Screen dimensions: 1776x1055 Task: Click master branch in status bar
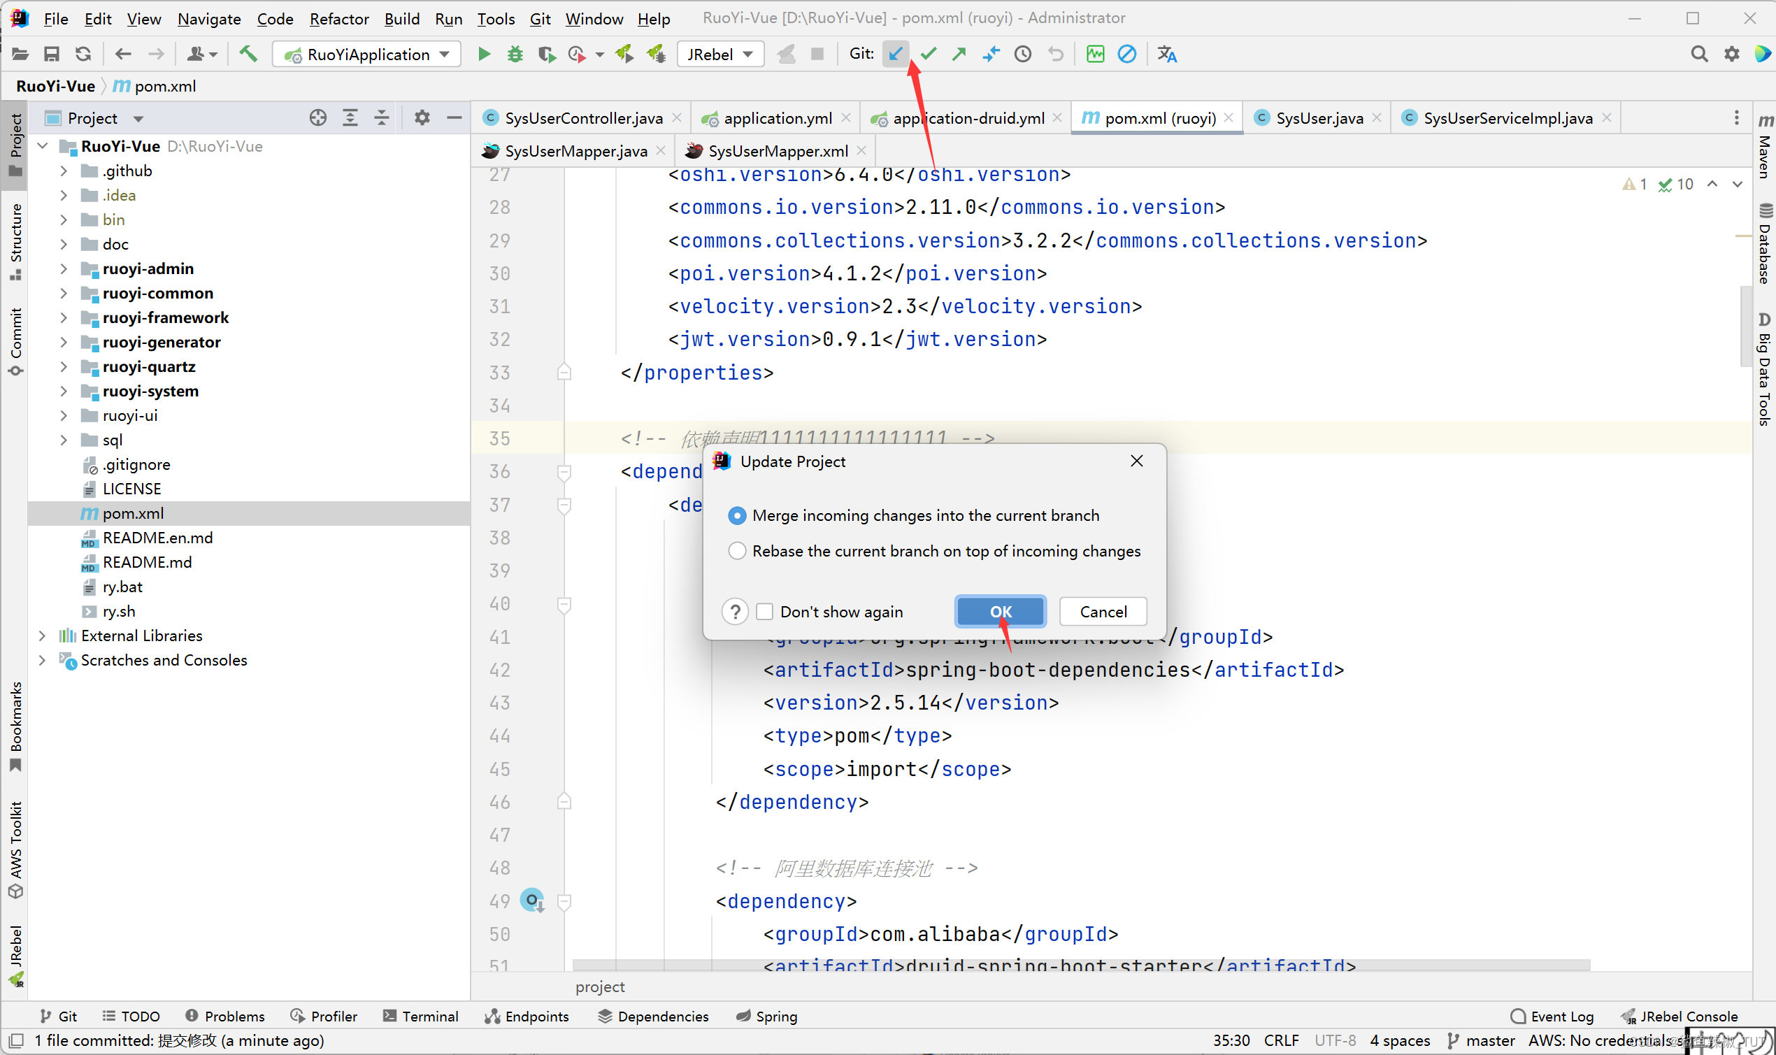tap(1481, 1040)
